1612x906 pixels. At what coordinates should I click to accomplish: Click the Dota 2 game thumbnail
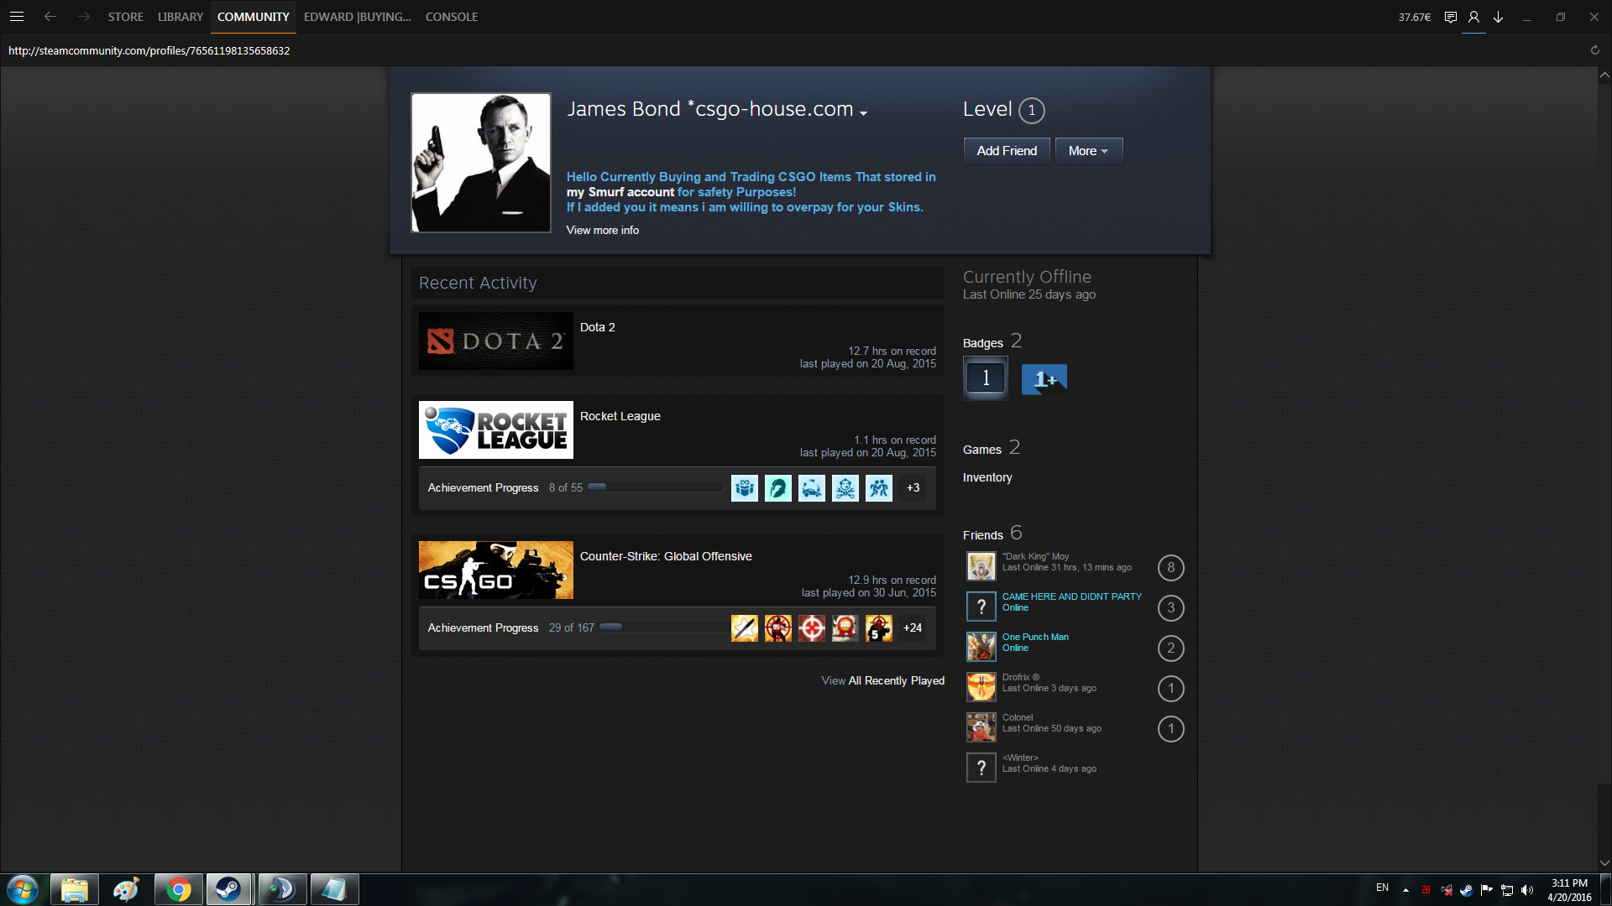(x=495, y=341)
